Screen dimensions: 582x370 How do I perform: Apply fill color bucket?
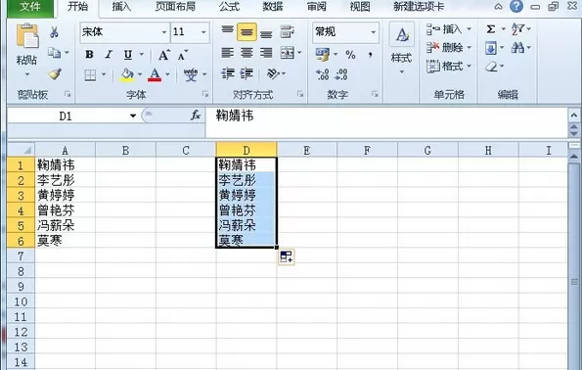(x=127, y=74)
